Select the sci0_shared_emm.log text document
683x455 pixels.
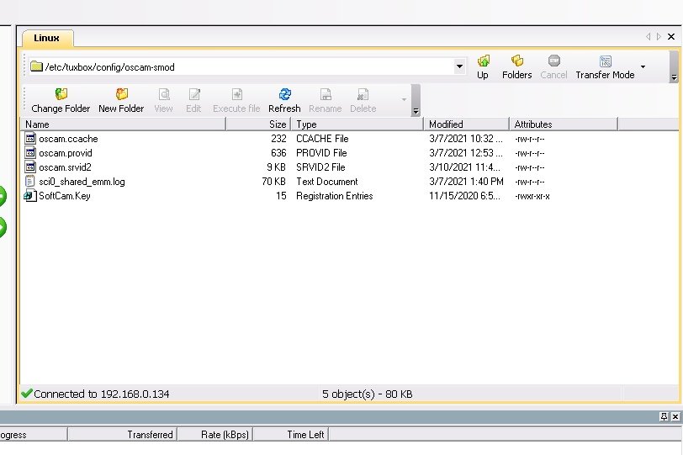[x=81, y=182]
